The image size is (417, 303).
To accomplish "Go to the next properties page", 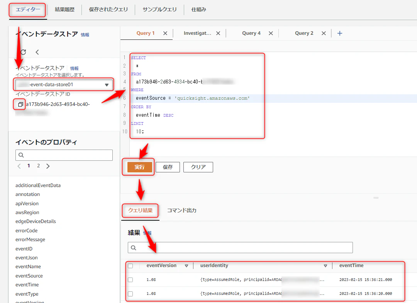I will click(48, 166).
